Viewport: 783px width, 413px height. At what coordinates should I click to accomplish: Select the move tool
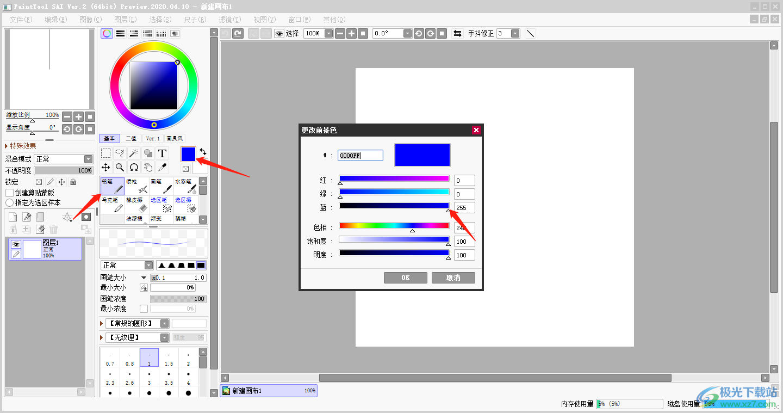106,168
